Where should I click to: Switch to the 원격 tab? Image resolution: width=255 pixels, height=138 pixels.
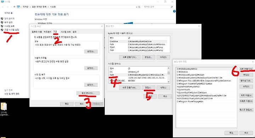pyautogui.click(x=74, y=32)
